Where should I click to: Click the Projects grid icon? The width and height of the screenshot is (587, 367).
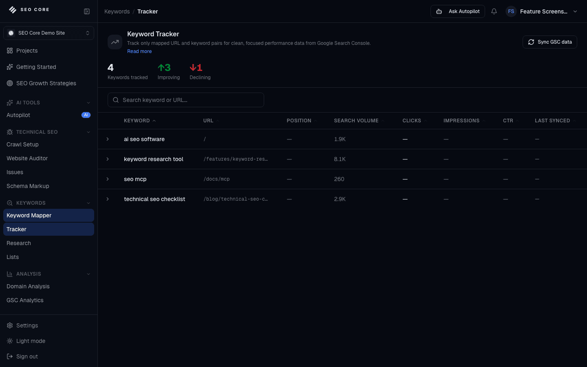[x=10, y=51]
